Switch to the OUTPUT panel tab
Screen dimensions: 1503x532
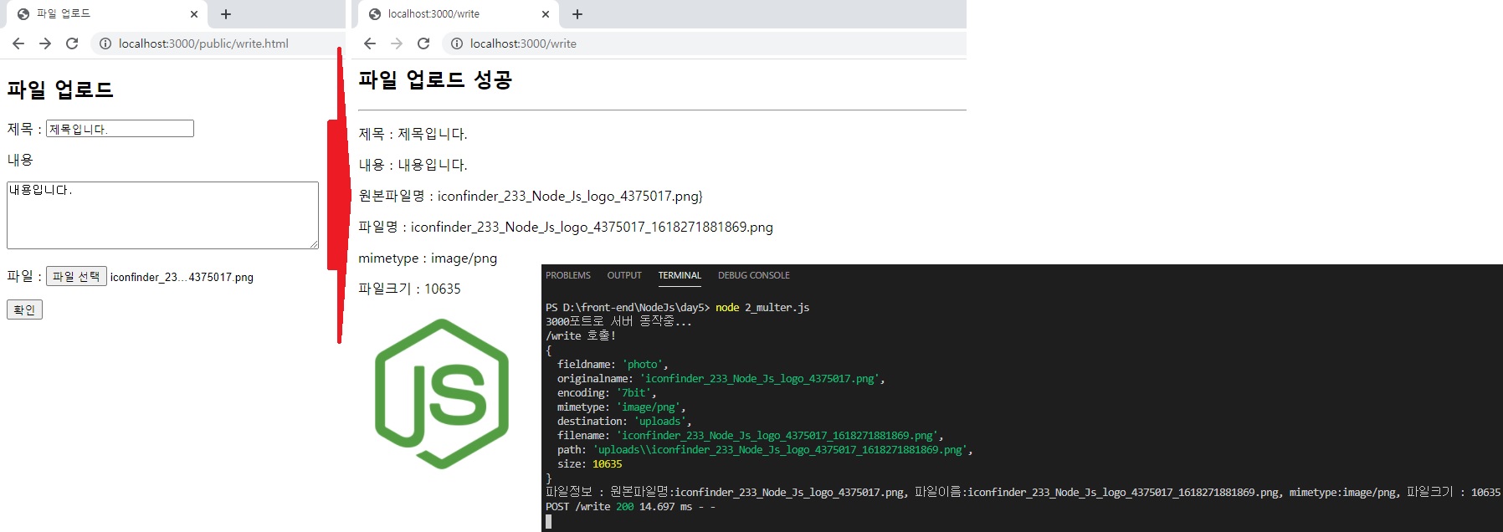pyautogui.click(x=624, y=275)
